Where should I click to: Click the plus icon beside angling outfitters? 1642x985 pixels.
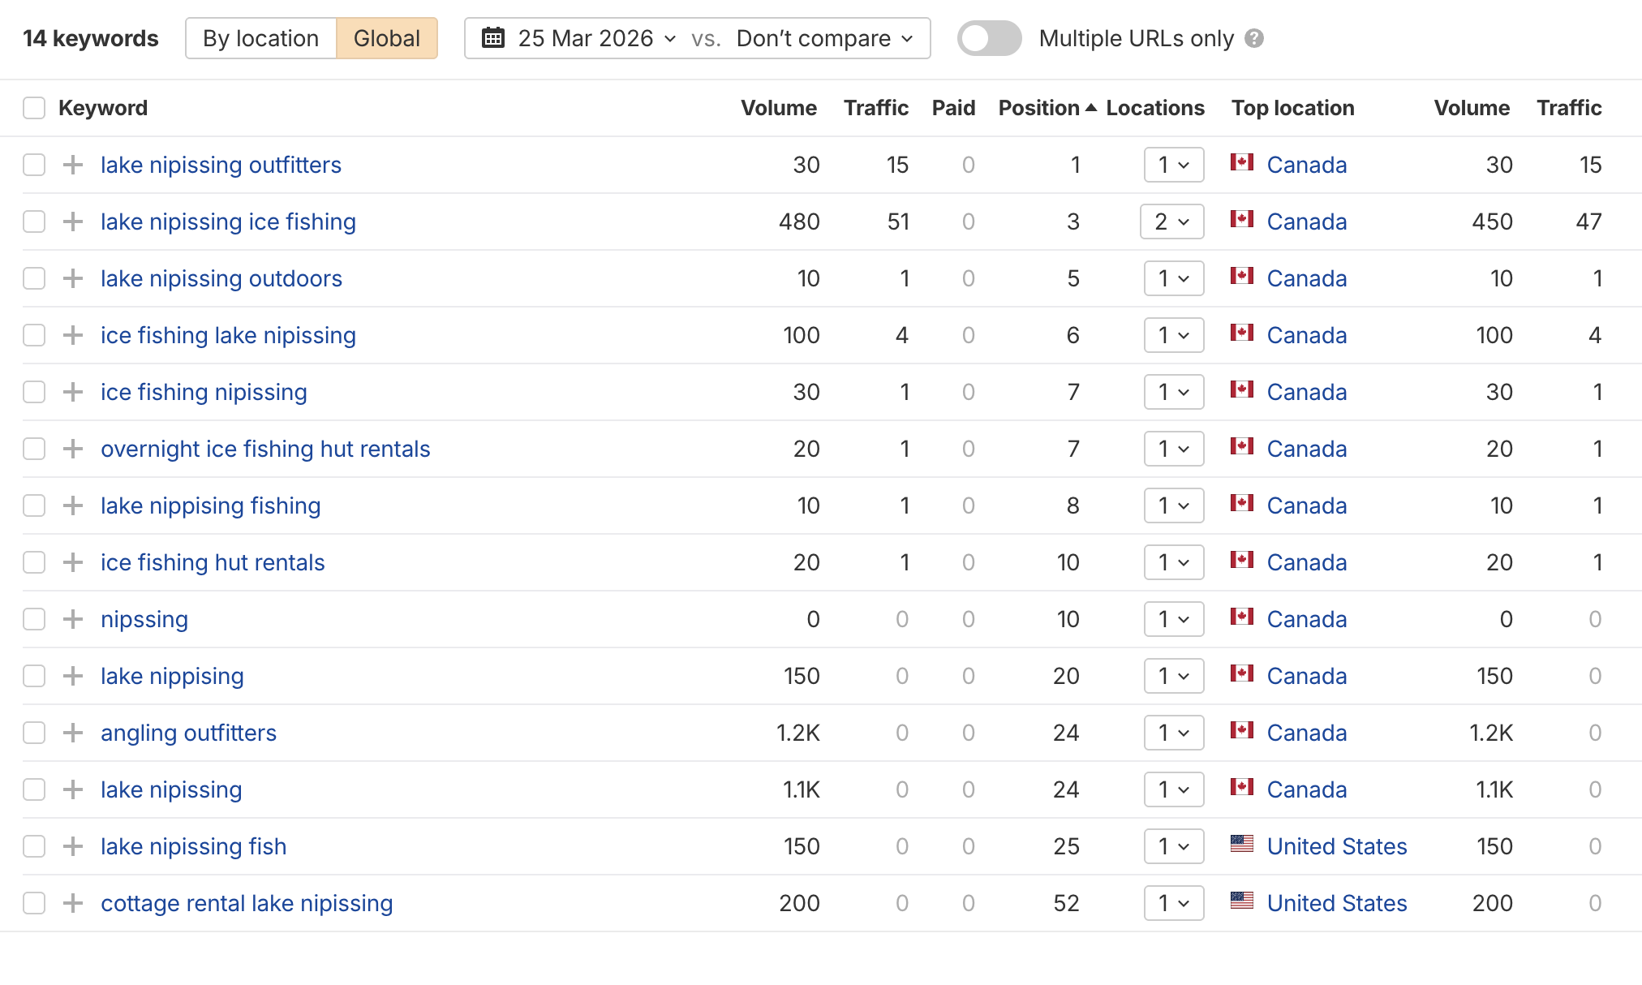[x=74, y=733]
